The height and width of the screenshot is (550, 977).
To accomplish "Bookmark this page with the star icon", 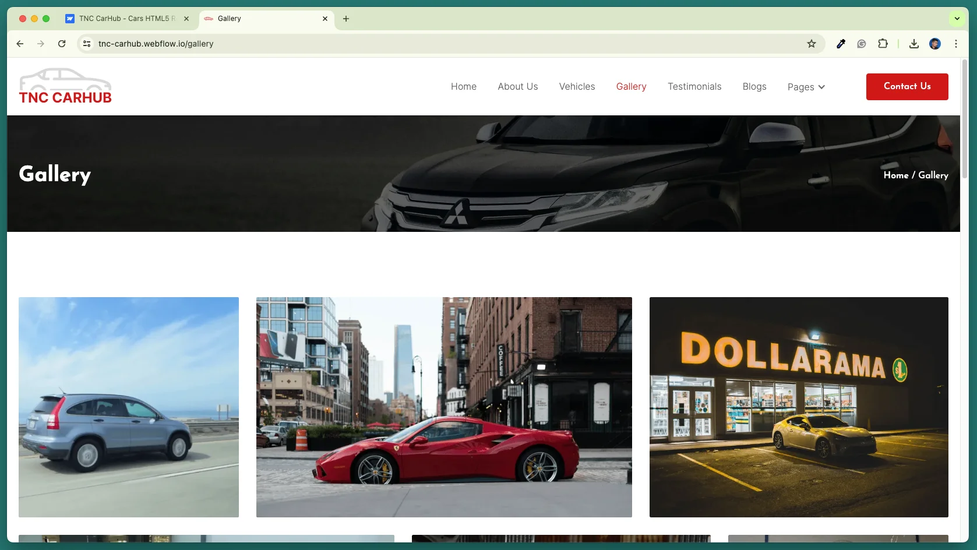I will pos(812,44).
